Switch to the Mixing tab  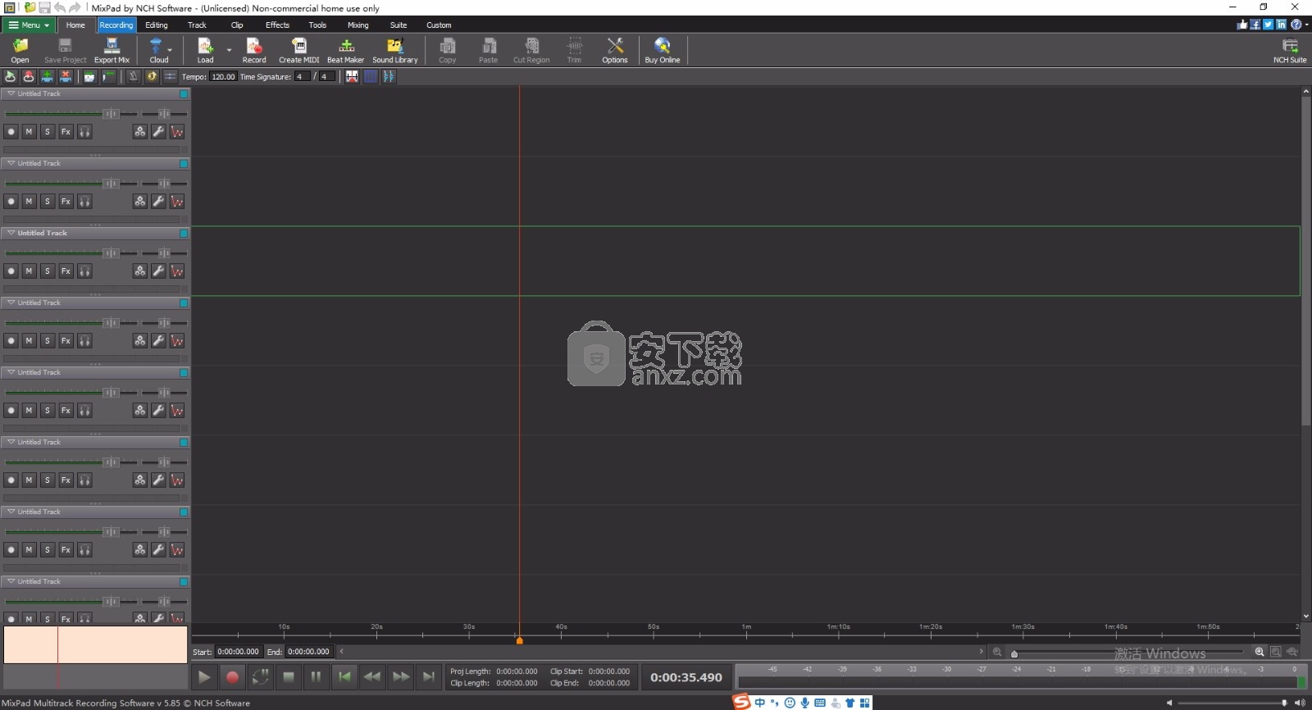pyautogui.click(x=358, y=25)
